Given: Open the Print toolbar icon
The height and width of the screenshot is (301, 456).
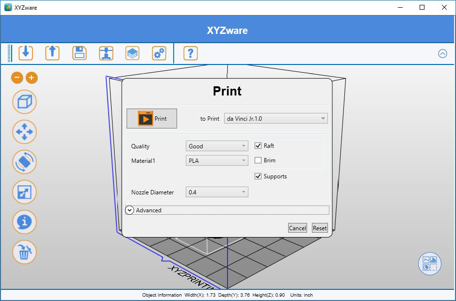Looking at the screenshot, I should pos(106,53).
